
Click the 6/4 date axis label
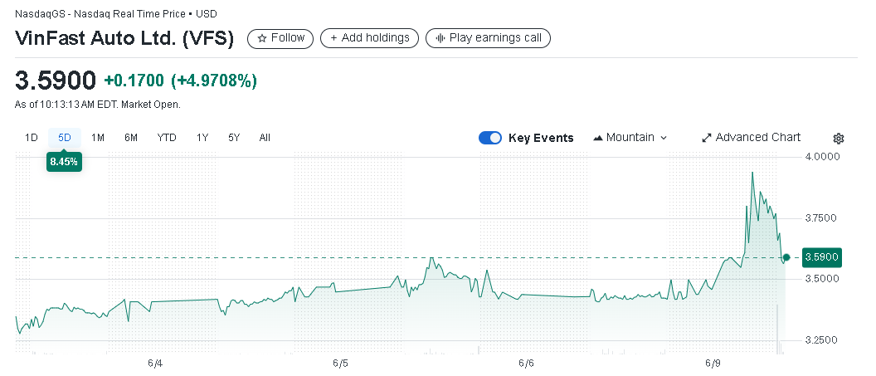[155, 364]
